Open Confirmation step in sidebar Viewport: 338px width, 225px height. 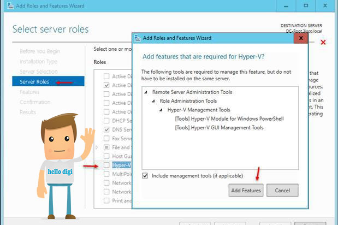(x=35, y=102)
